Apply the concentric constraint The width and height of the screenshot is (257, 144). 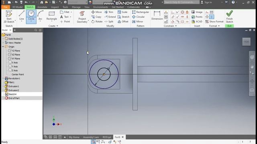182,12
